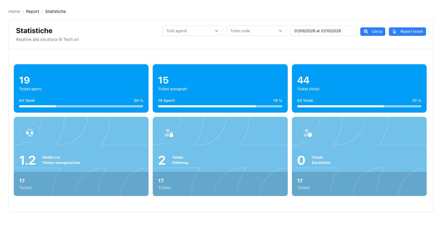Click the 2 Followup total value
The image size is (442, 242).
pos(162,160)
